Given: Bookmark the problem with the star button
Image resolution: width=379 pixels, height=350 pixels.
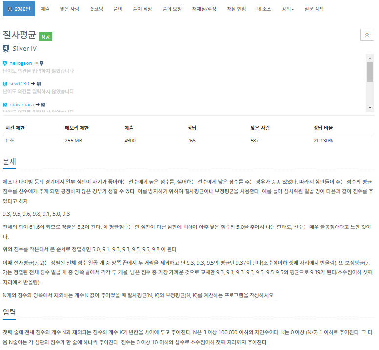Looking at the screenshot, I should [367, 35].
